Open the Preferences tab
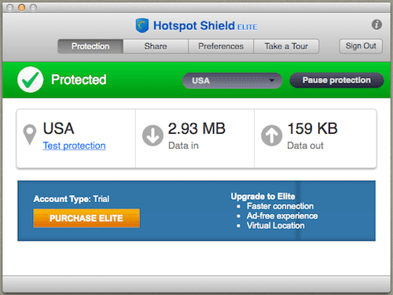 coord(221,46)
